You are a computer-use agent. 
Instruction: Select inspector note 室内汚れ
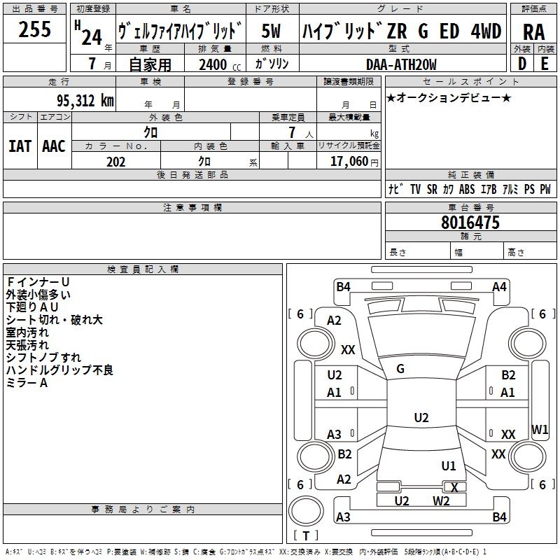(x=27, y=332)
